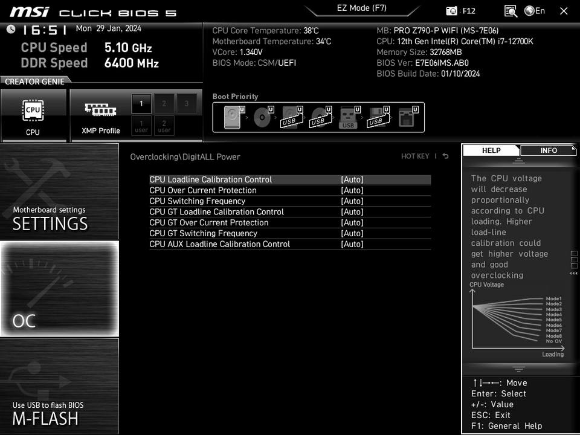Close the BIOS with the X icon
580x435 pixels.
click(564, 11)
